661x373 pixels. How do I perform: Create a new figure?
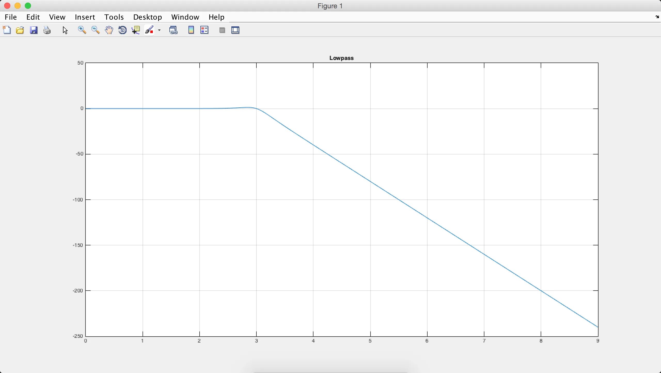pos(7,30)
